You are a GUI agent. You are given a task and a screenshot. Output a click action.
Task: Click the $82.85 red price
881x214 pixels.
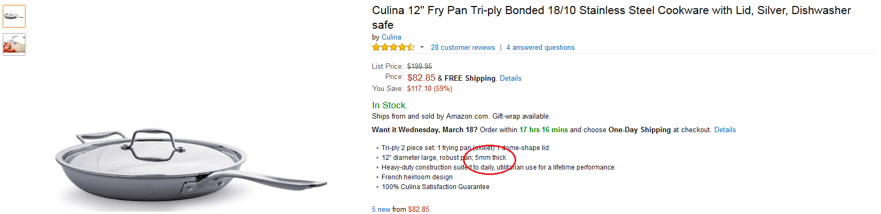[x=421, y=78]
